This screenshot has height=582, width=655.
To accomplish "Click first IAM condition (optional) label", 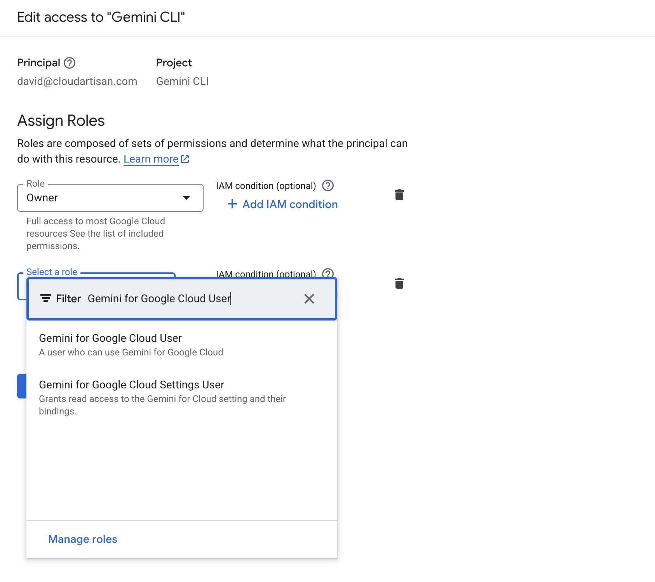I will point(266,186).
